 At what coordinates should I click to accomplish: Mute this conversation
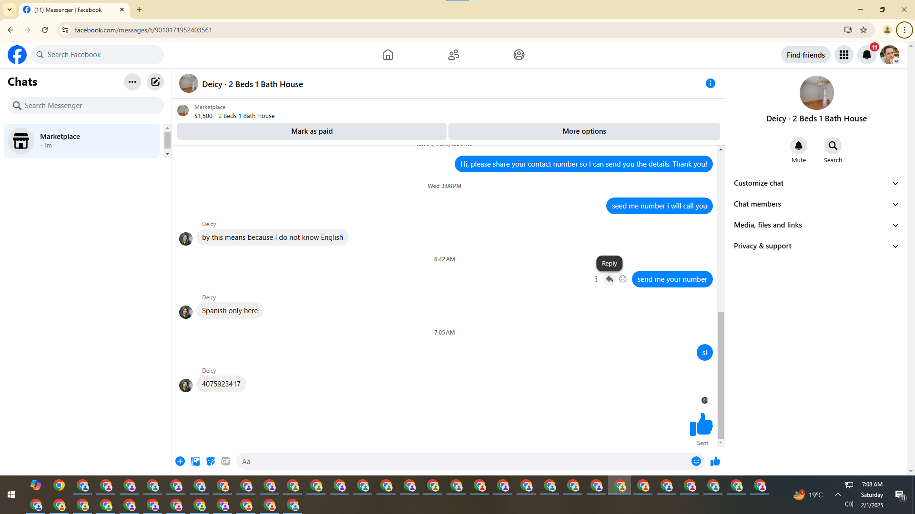[x=798, y=146]
